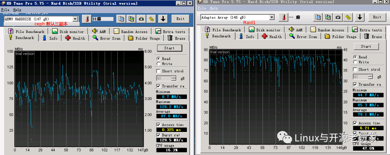Click the 16.3% CPU usage value
This screenshot has width=390, height=155.
(172, 150)
